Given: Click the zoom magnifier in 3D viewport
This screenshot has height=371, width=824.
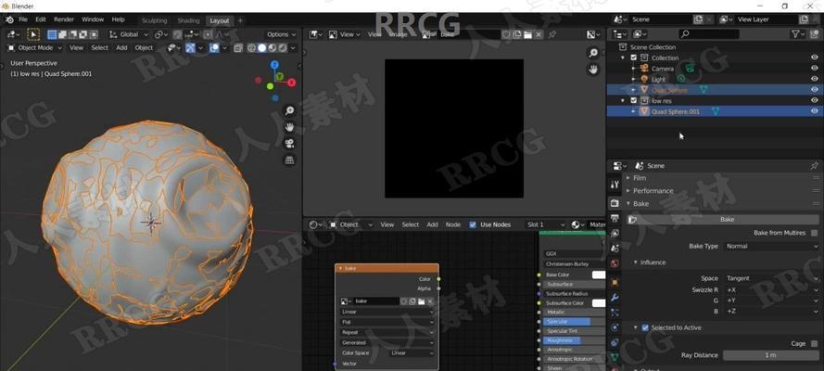Looking at the screenshot, I should click(289, 110).
